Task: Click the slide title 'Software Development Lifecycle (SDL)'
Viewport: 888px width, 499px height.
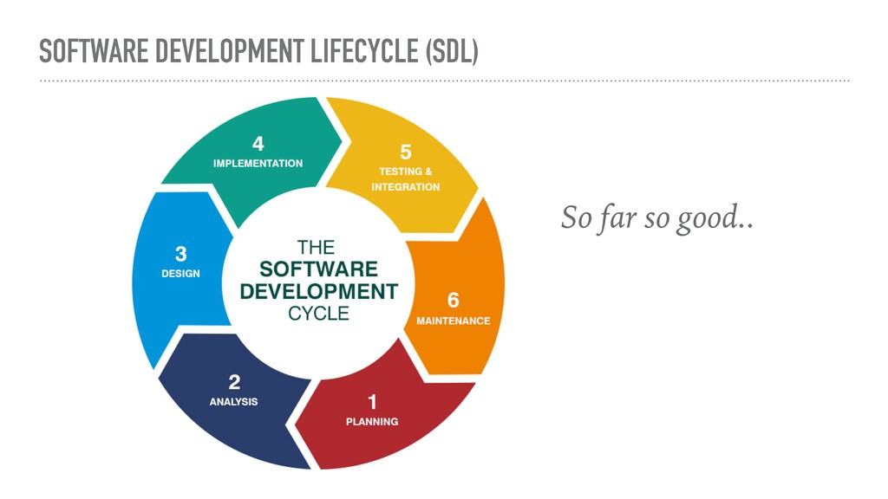Action: 258,51
